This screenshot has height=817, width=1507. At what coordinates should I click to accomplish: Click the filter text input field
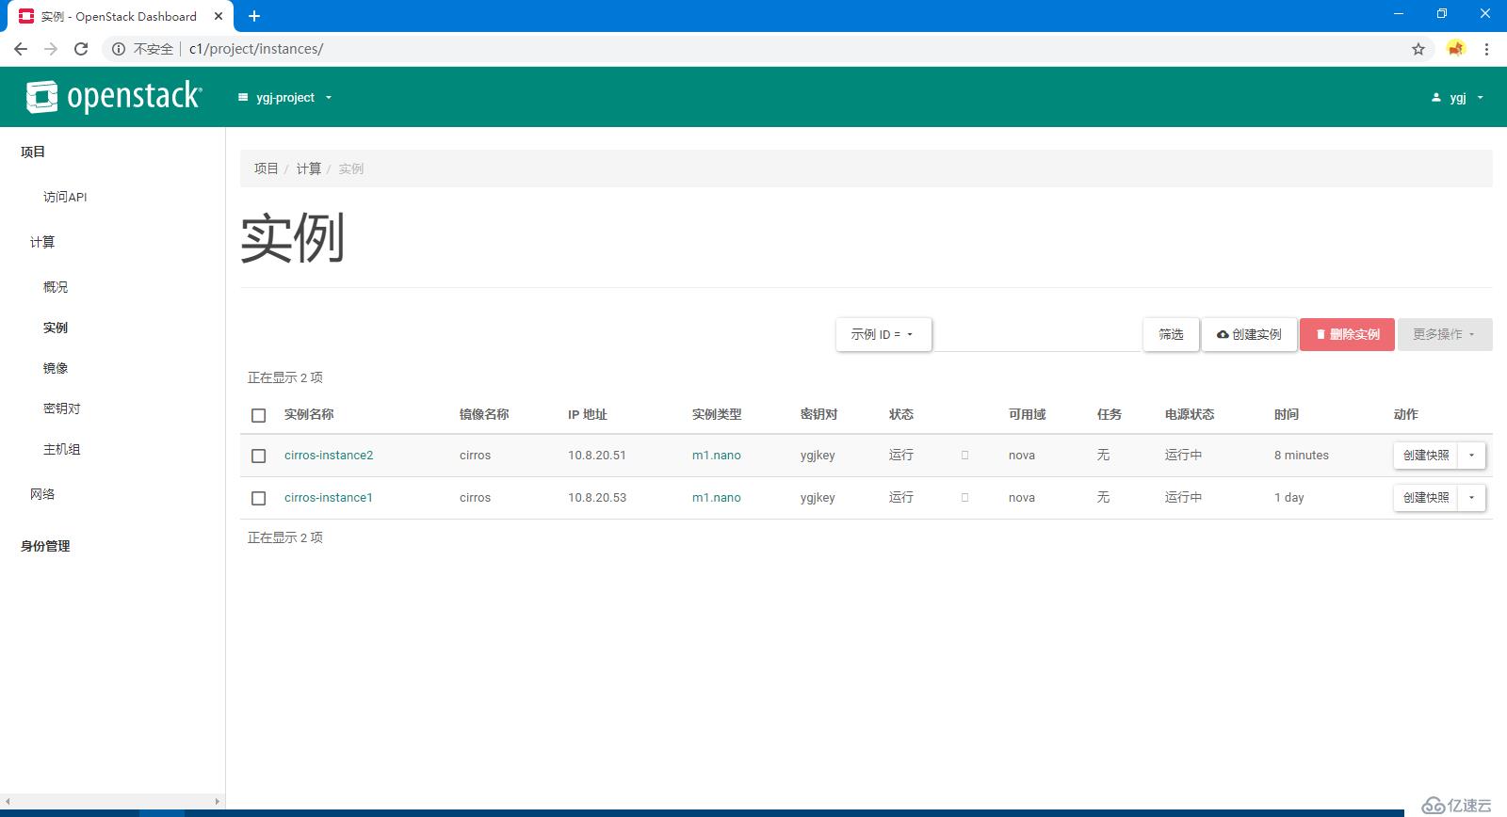1036,334
